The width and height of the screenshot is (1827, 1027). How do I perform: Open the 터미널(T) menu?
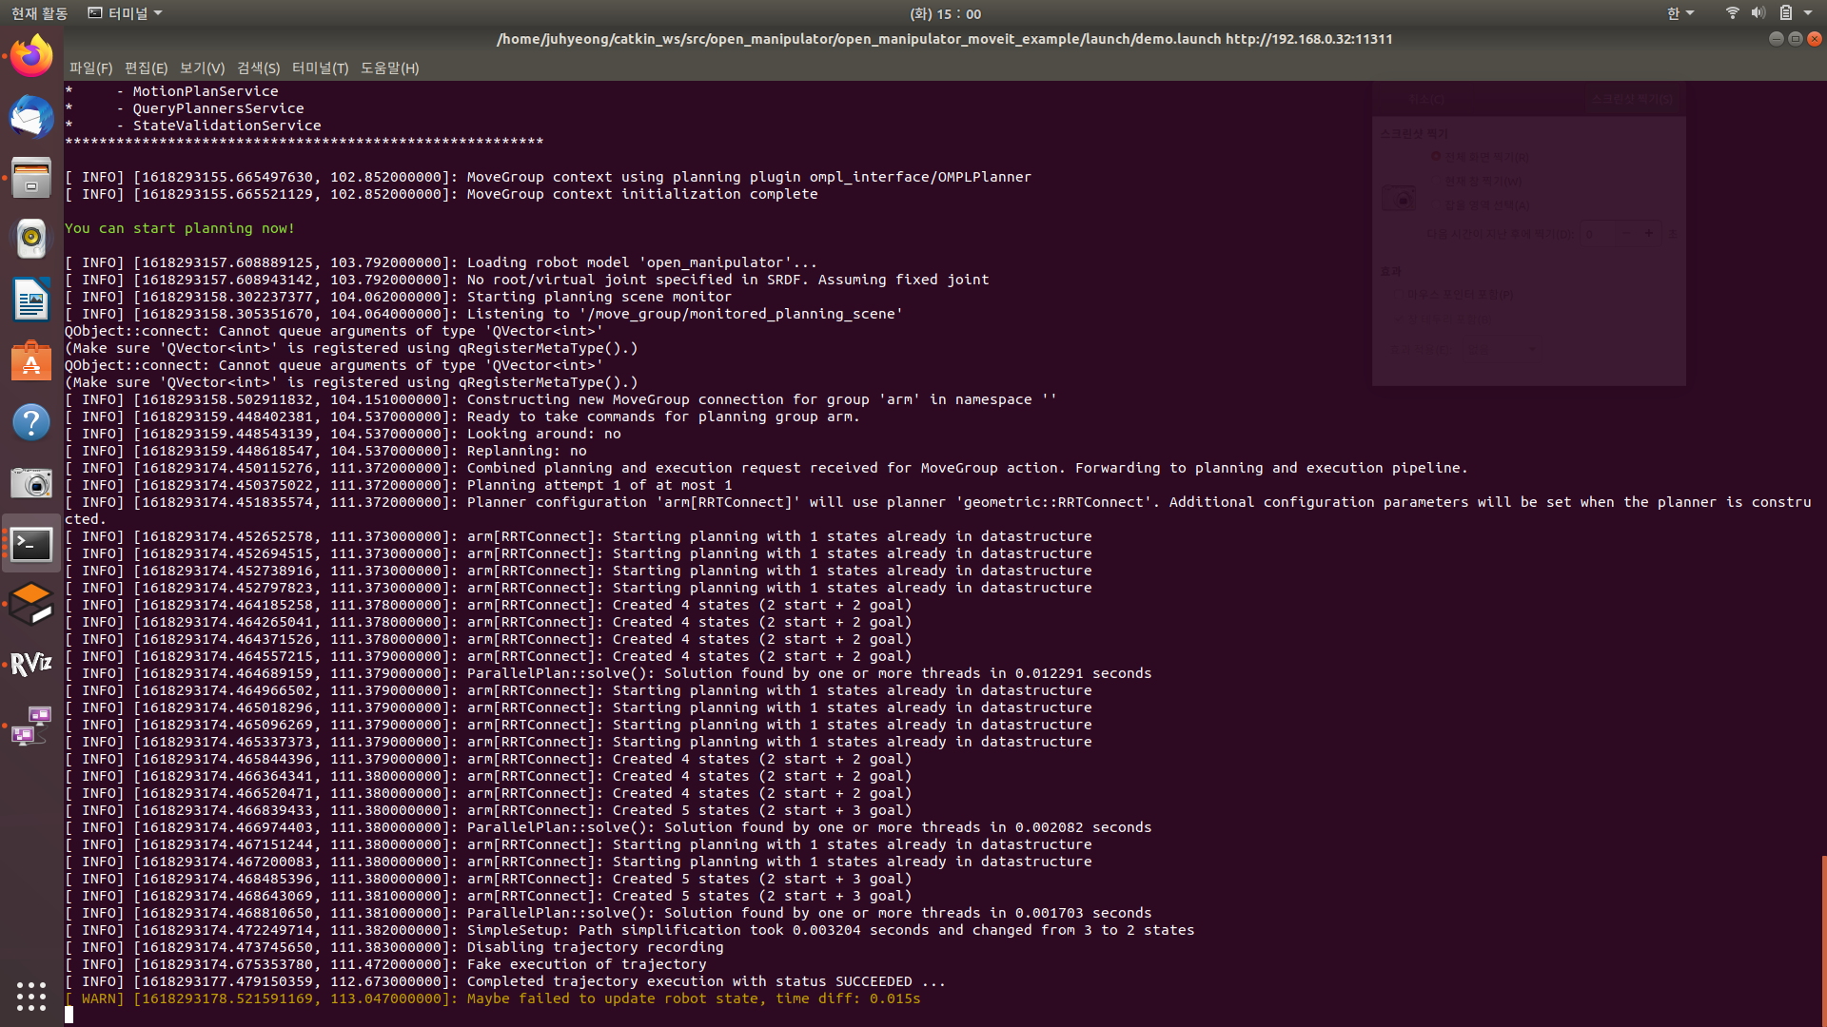pos(320,68)
